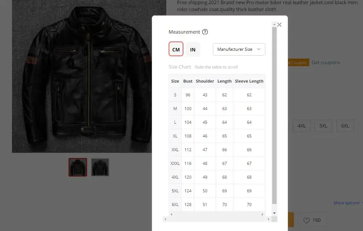The width and height of the screenshot is (363, 231).
Task: Expand More options link
Action: coord(347,203)
